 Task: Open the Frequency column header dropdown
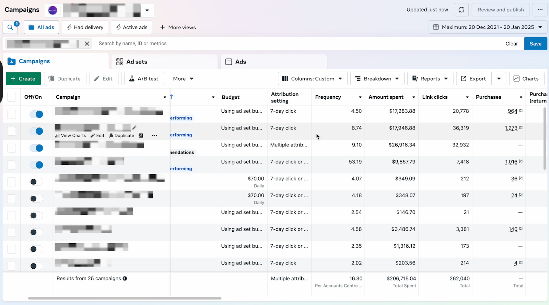[360, 97]
